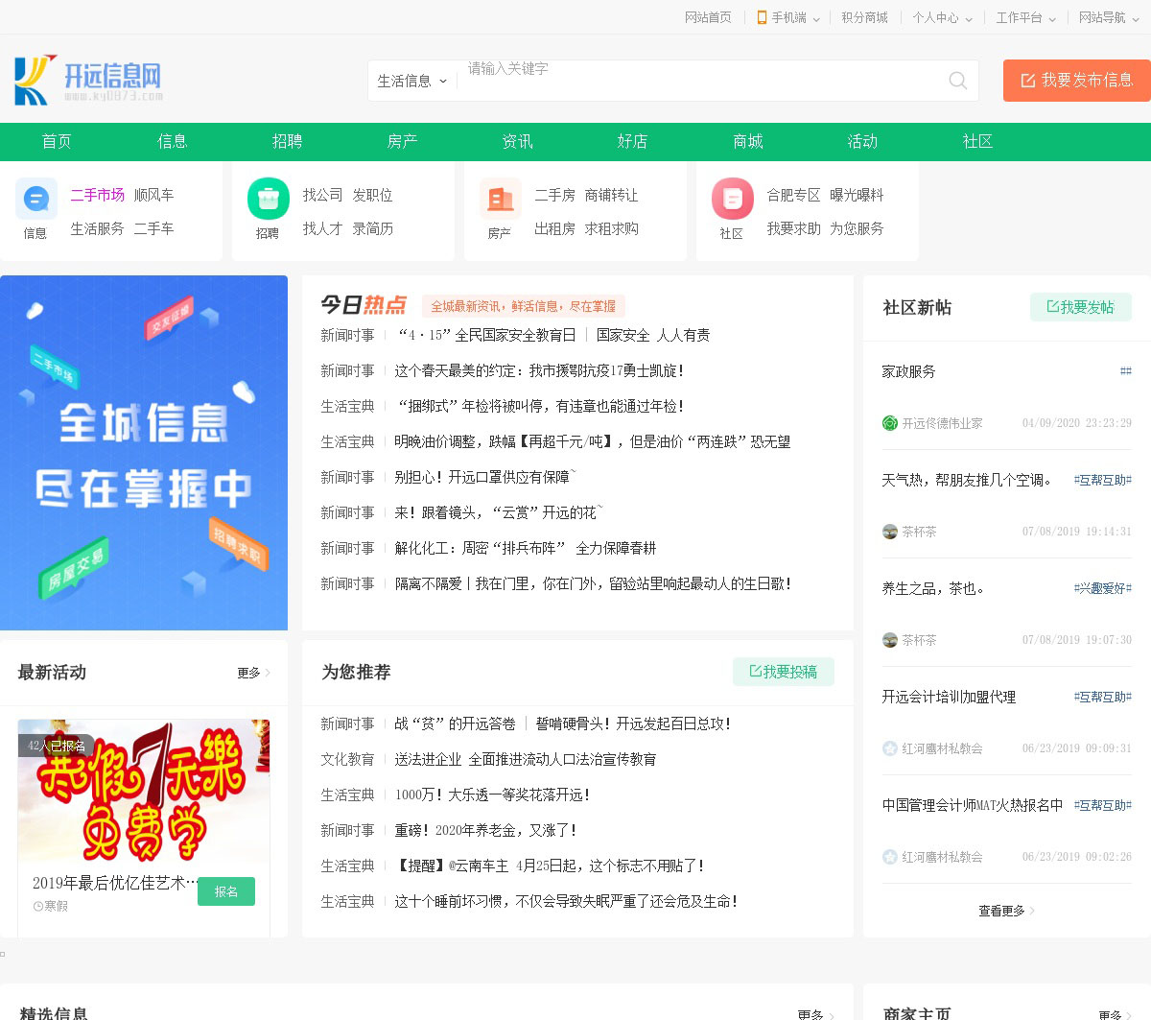Click the orange 房产 building icon
Image resolution: width=1151 pixels, height=1020 pixels.
[501, 200]
